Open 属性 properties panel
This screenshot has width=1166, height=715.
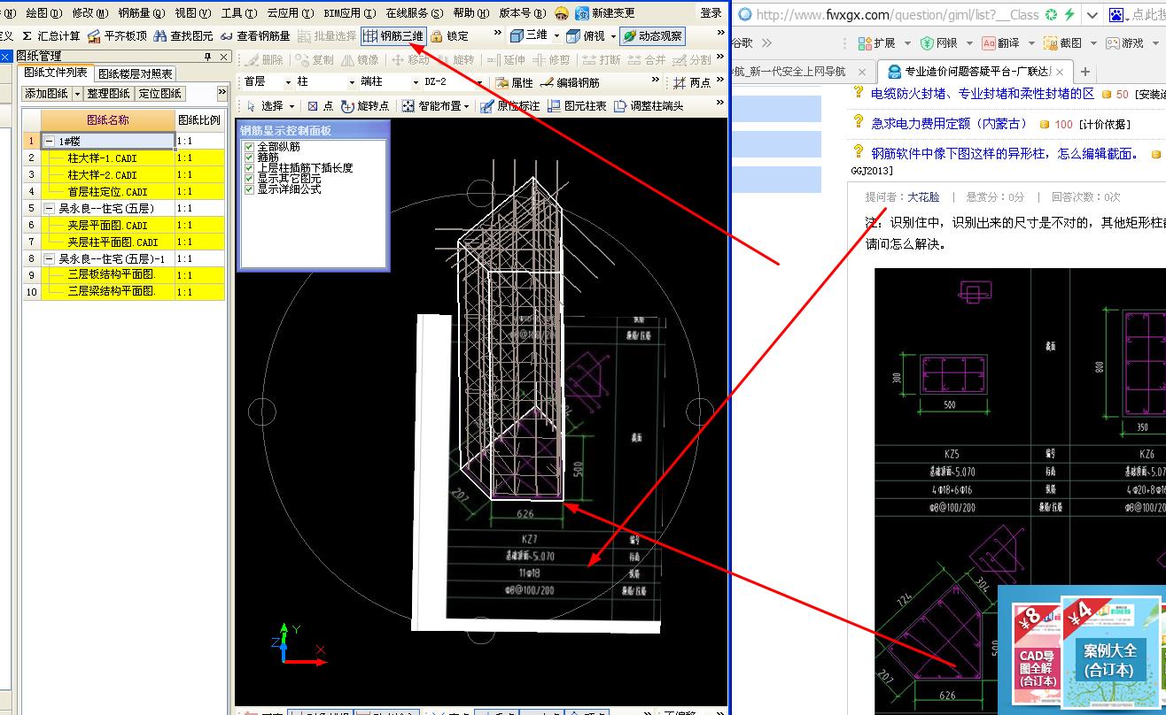(x=514, y=82)
